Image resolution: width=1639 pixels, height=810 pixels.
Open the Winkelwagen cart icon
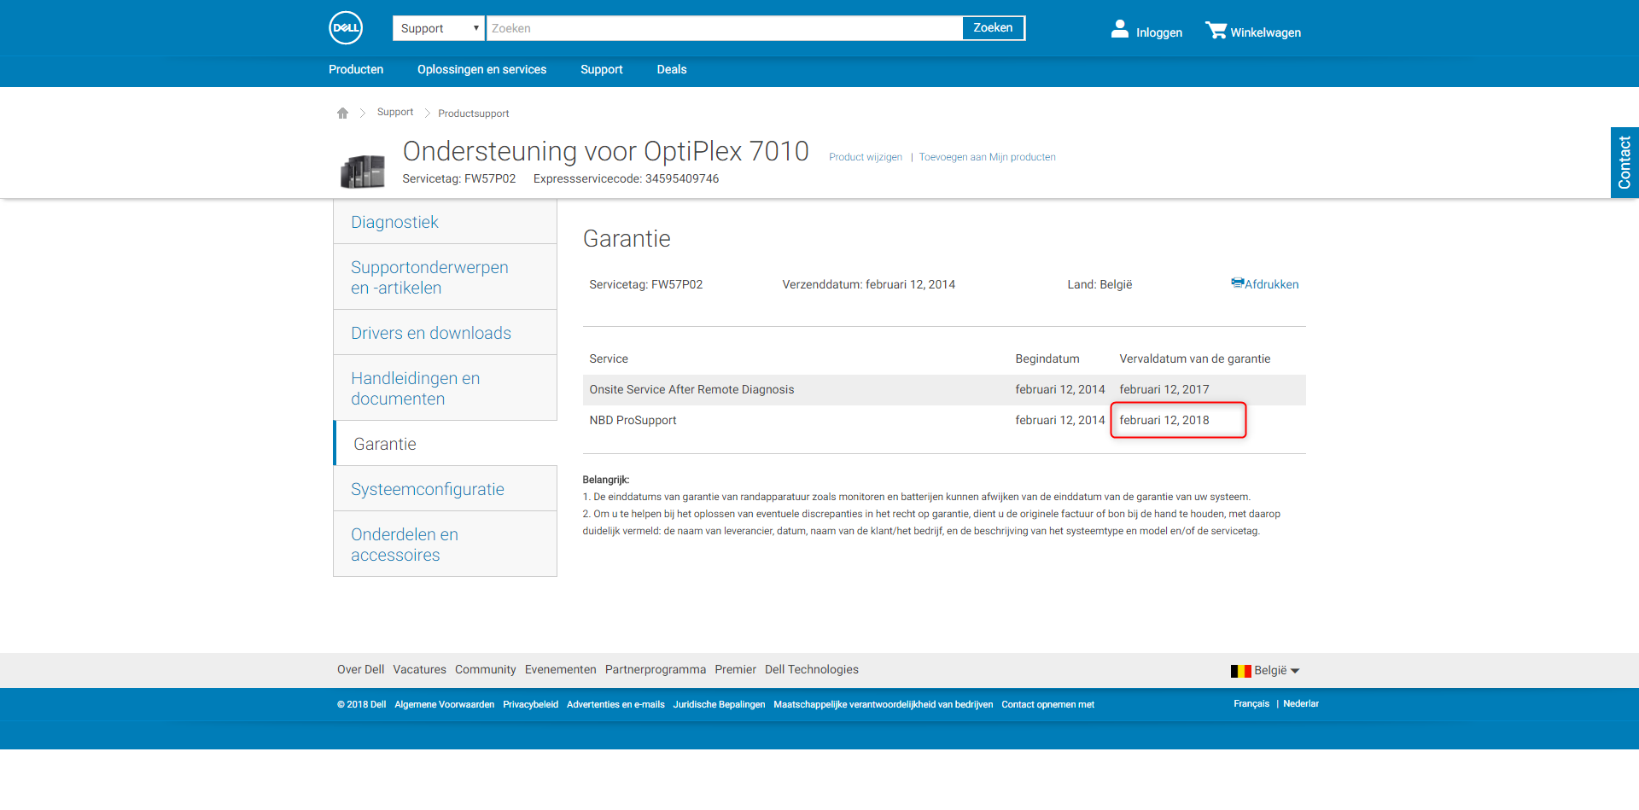pyautogui.click(x=1216, y=31)
